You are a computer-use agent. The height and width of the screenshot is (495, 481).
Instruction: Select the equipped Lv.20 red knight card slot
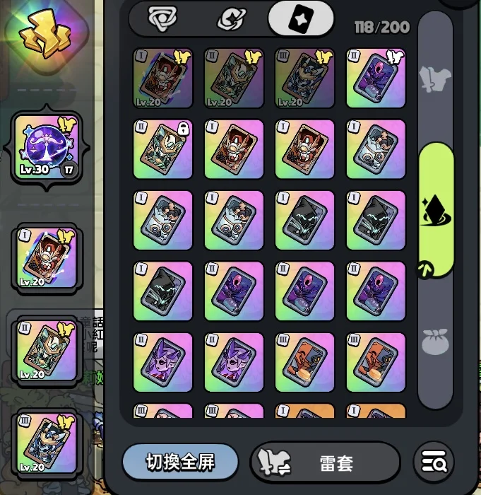[x=47, y=258]
